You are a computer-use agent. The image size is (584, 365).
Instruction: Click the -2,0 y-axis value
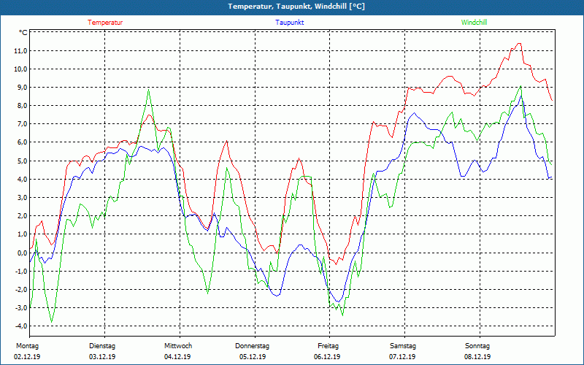point(20,289)
